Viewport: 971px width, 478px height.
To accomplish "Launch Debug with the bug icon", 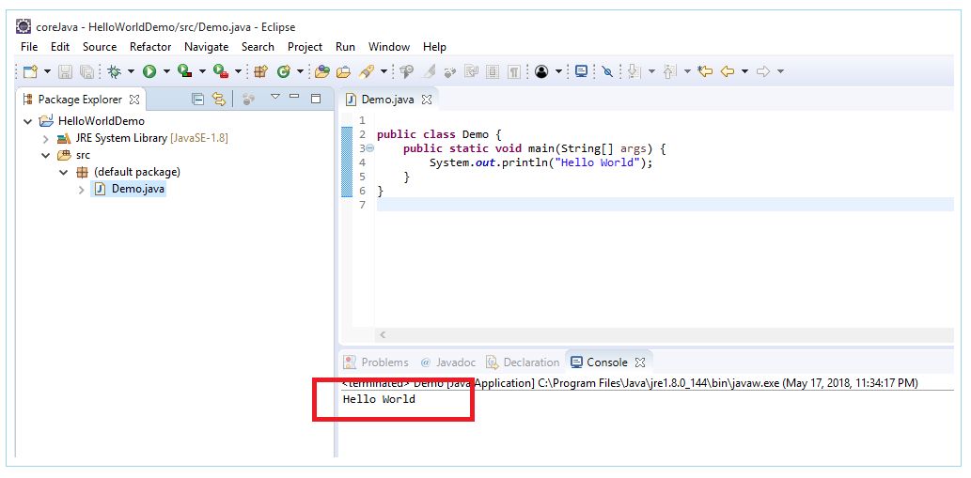I will (x=115, y=71).
